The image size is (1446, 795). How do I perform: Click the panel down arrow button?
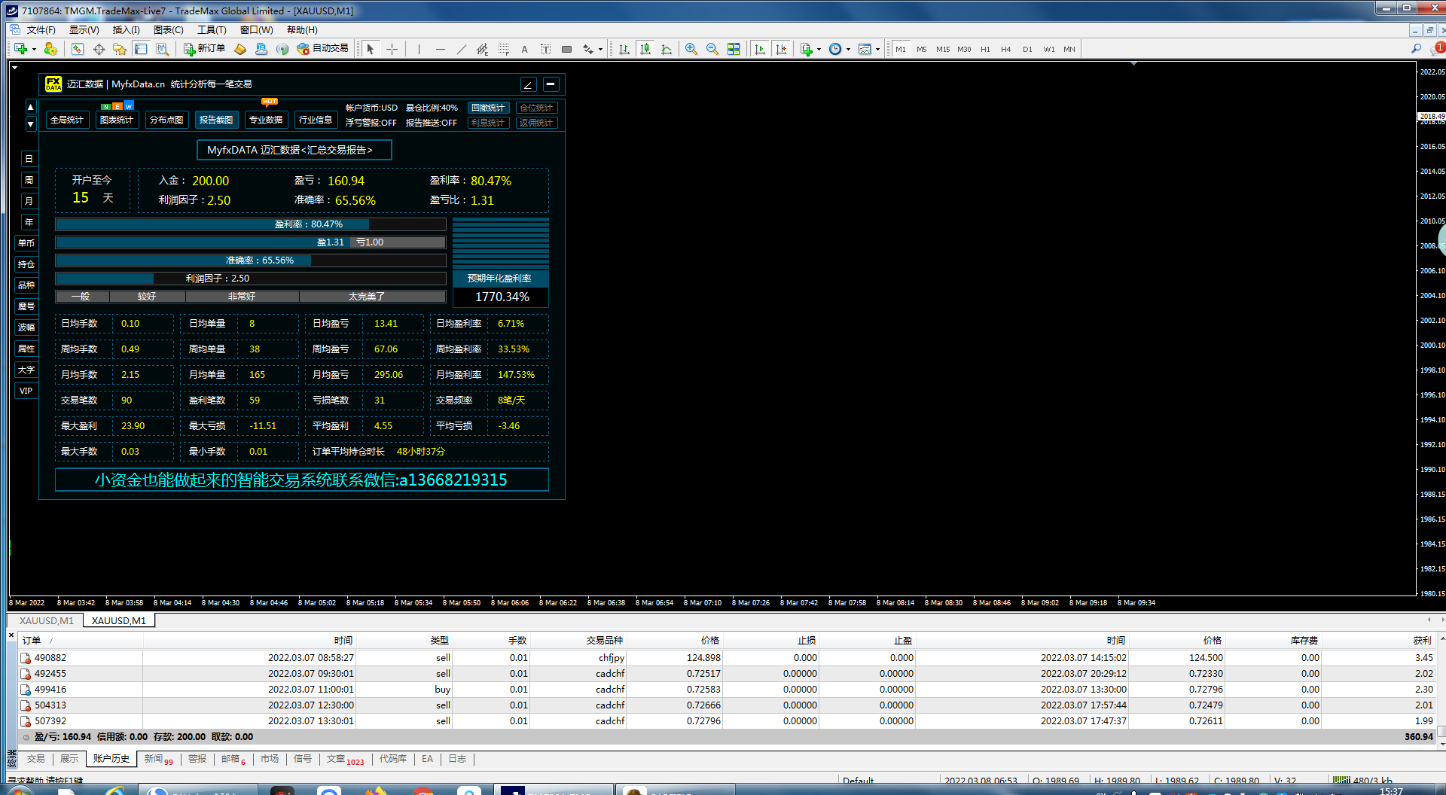point(31,123)
